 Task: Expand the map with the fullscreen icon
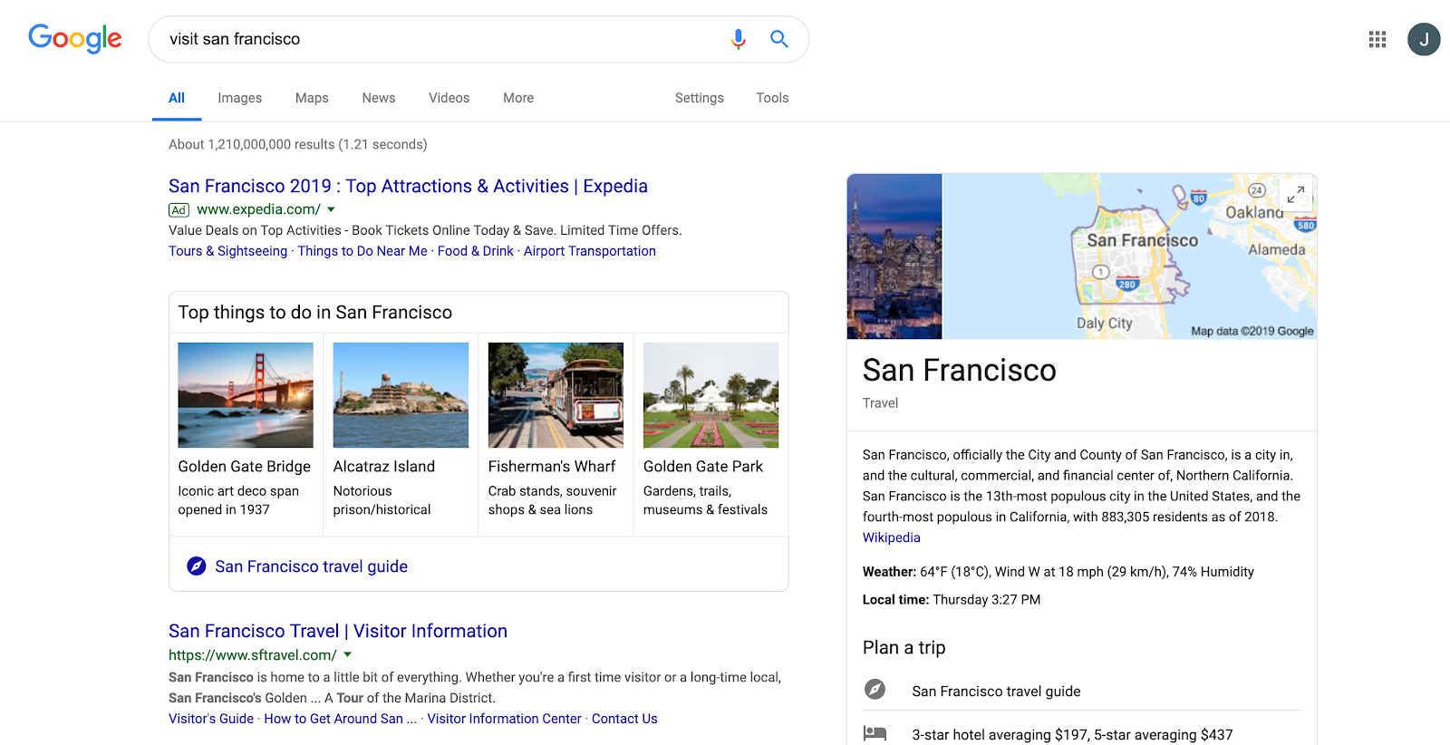click(x=1296, y=194)
